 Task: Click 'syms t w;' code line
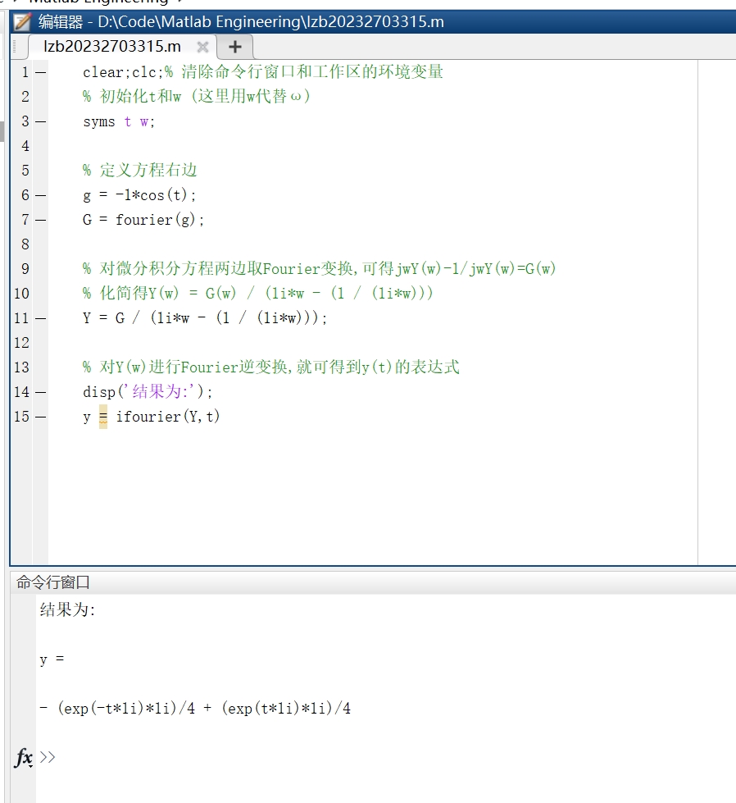[119, 121]
